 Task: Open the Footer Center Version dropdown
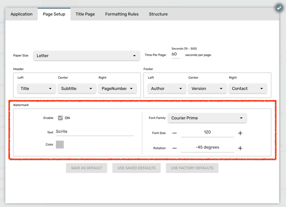pyautogui.click(x=221, y=88)
